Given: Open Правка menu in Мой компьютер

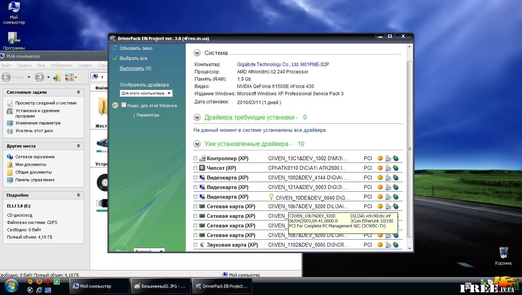Looking at the screenshot, I should pos(24,65).
